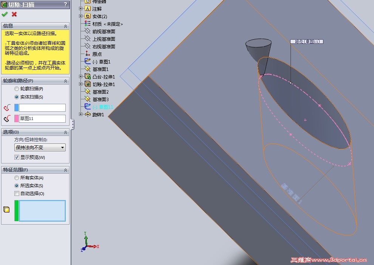Select 实体扫描(S) radio button
This screenshot has height=265, width=374.
coord(17,97)
